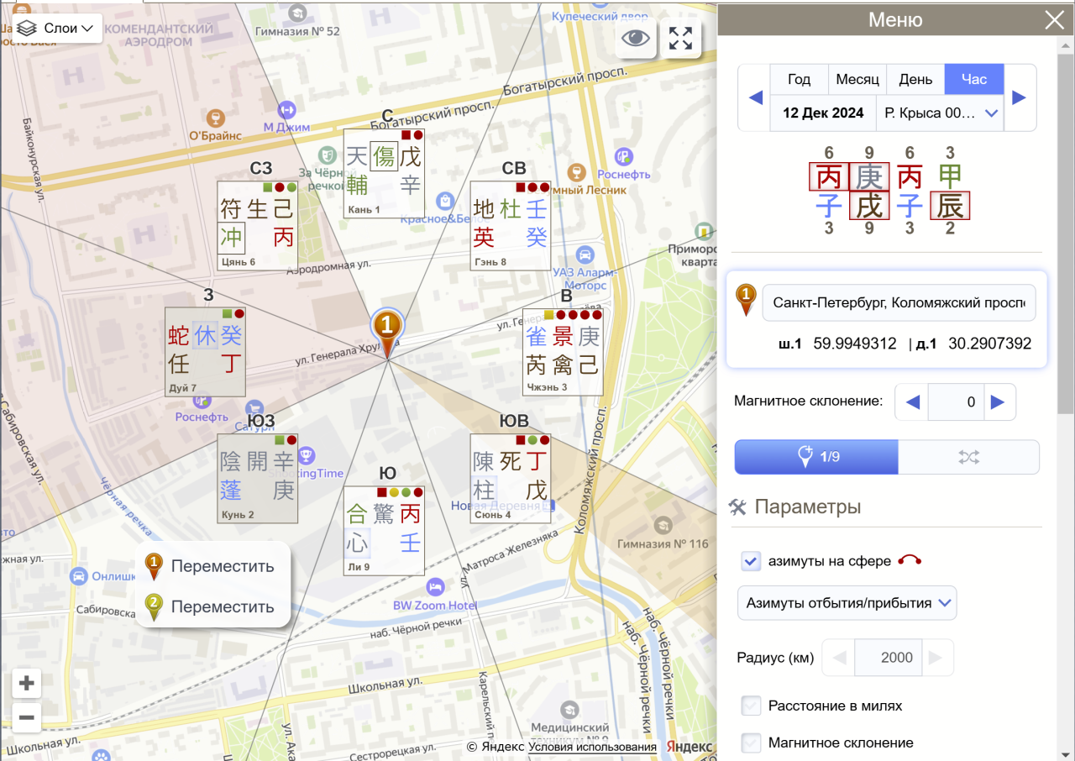Click the shuffle arrows mode button

point(968,457)
